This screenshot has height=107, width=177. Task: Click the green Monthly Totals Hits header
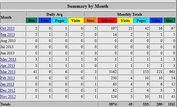(169, 20)
